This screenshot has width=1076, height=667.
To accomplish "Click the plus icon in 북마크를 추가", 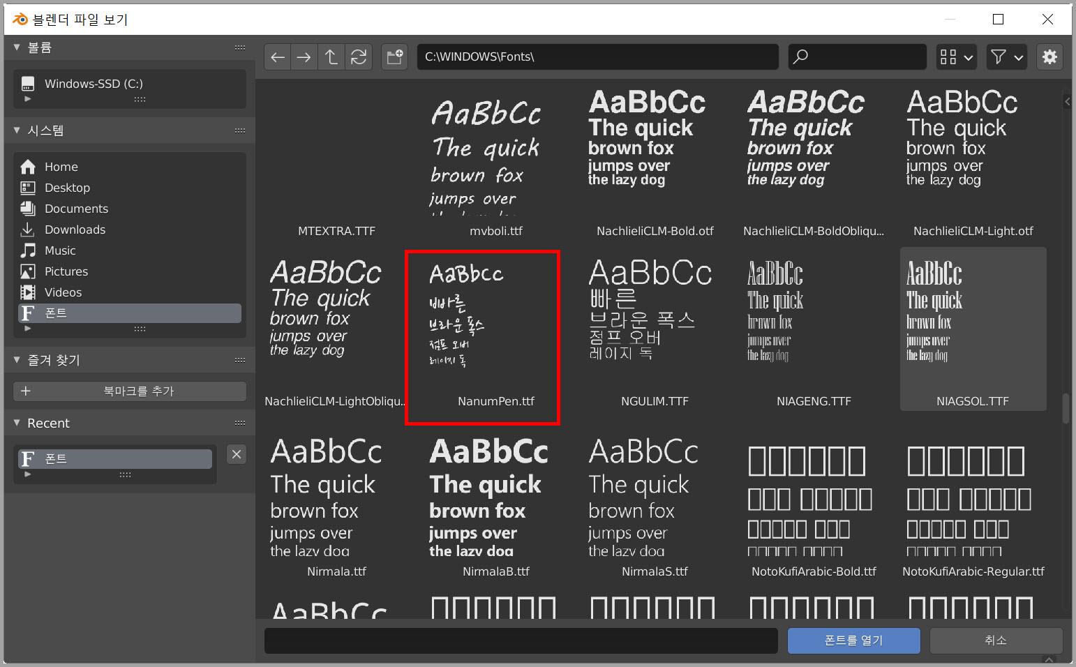I will (x=26, y=391).
